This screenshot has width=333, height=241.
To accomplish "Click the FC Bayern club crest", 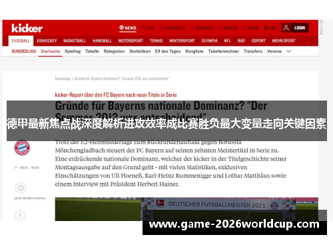I will tap(22, 148).
